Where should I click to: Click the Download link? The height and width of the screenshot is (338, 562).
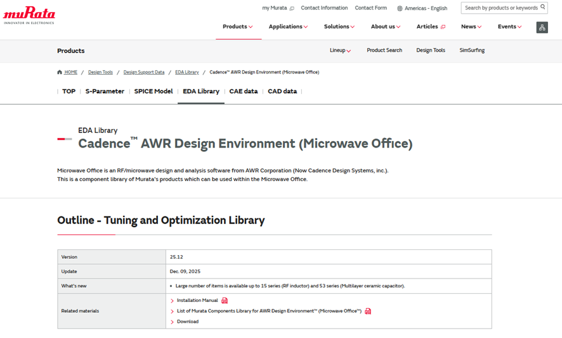[x=187, y=322]
